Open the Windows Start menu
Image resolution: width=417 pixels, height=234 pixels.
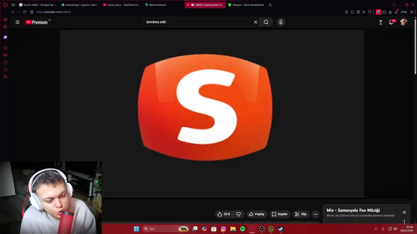[x=137, y=229]
